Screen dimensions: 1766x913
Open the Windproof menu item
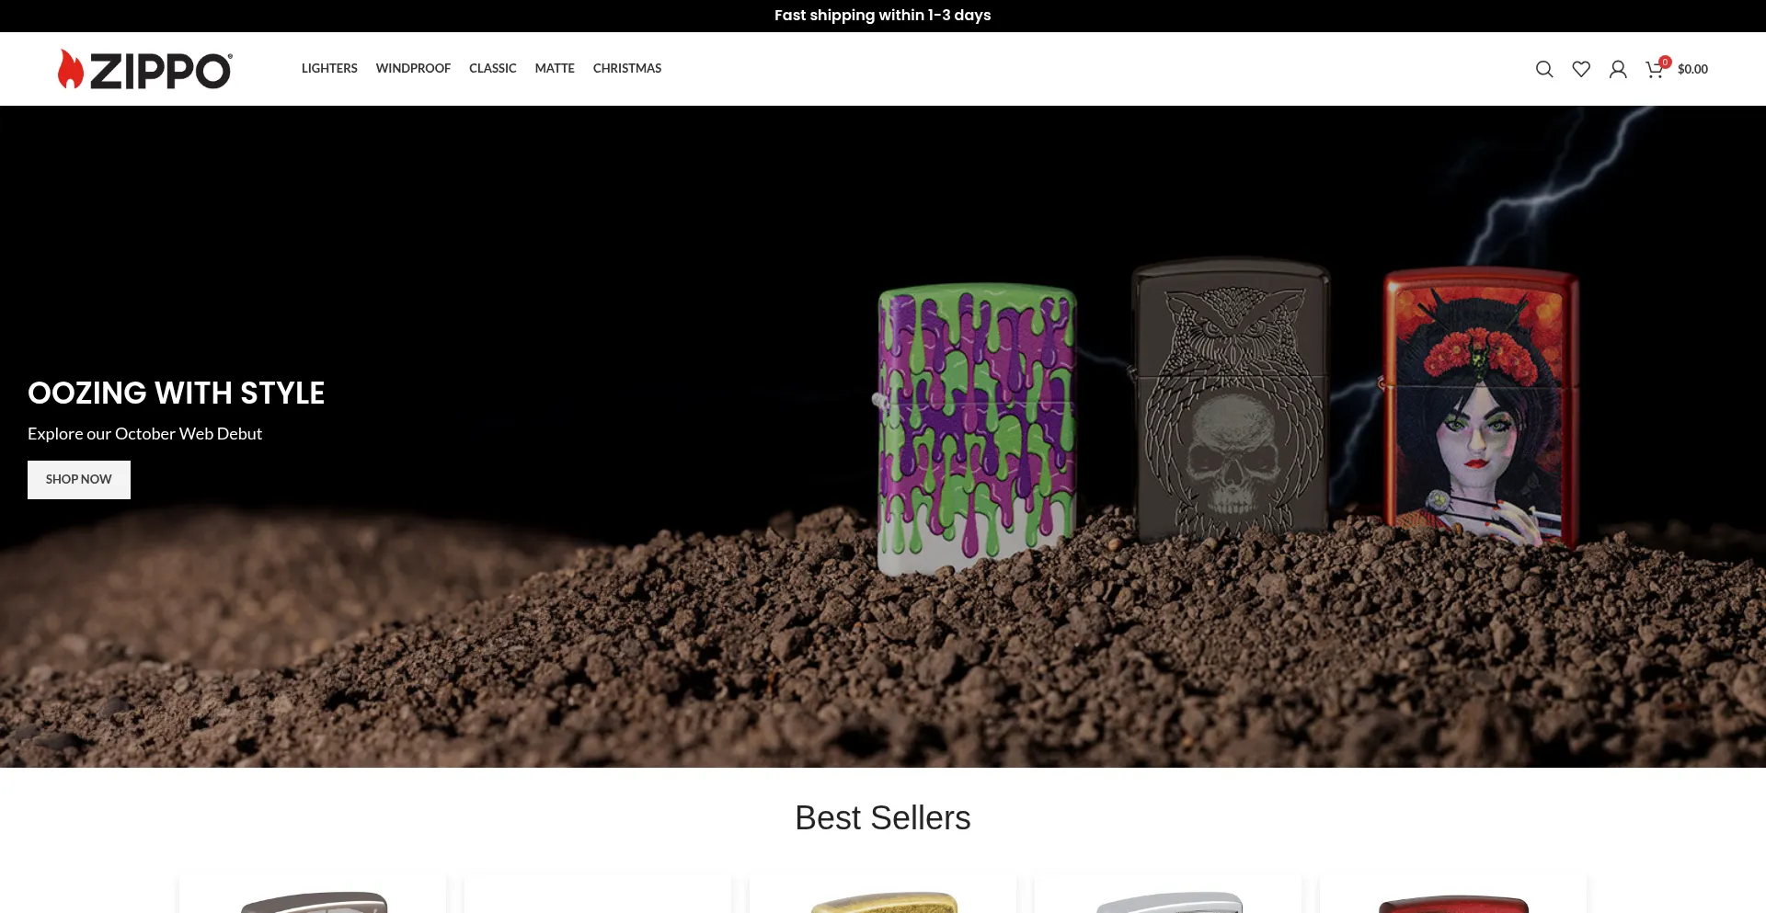(x=413, y=68)
